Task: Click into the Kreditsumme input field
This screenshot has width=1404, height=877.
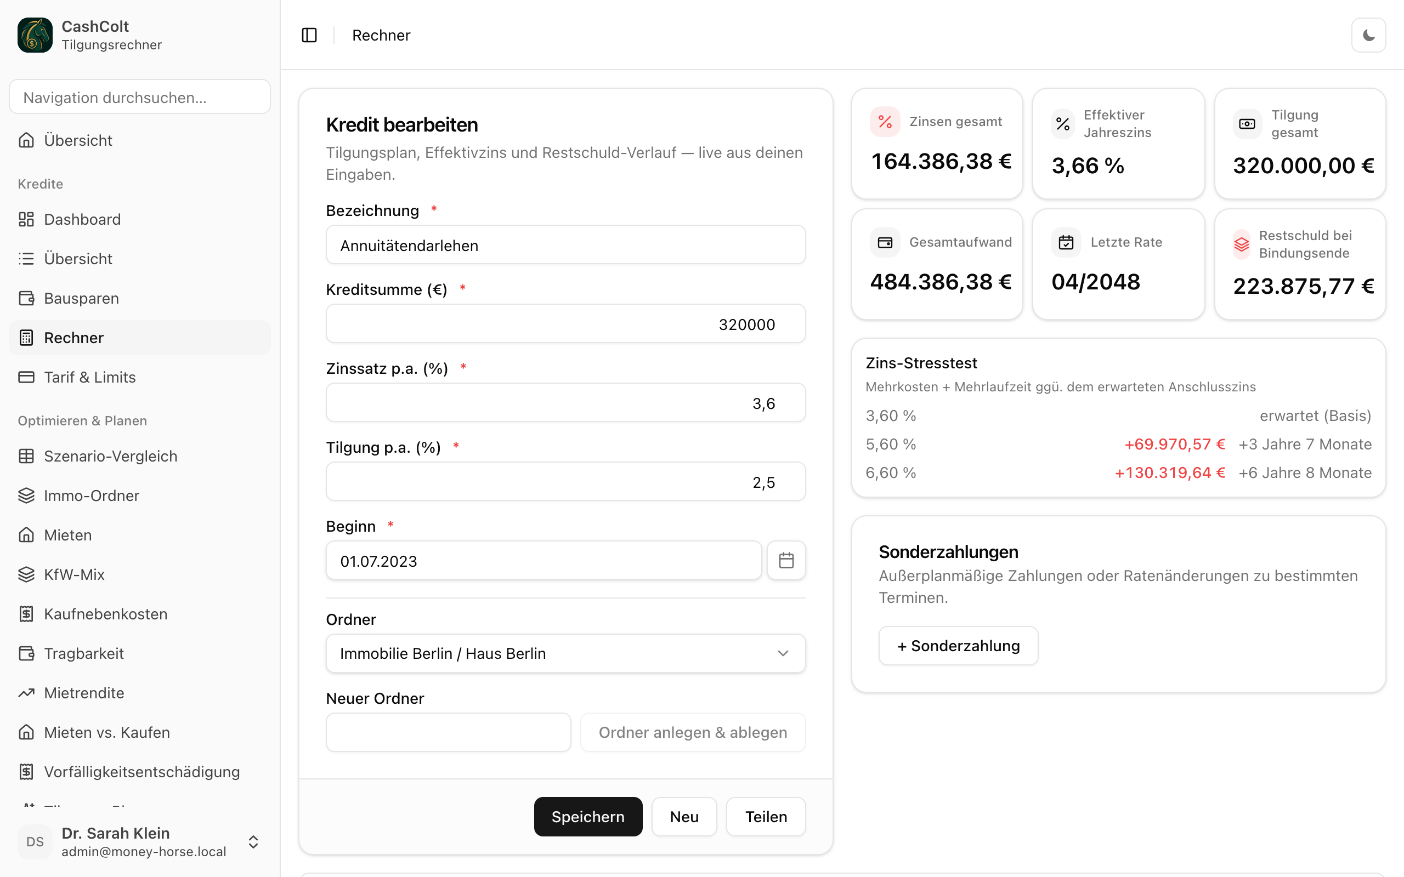Action: point(565,323)
